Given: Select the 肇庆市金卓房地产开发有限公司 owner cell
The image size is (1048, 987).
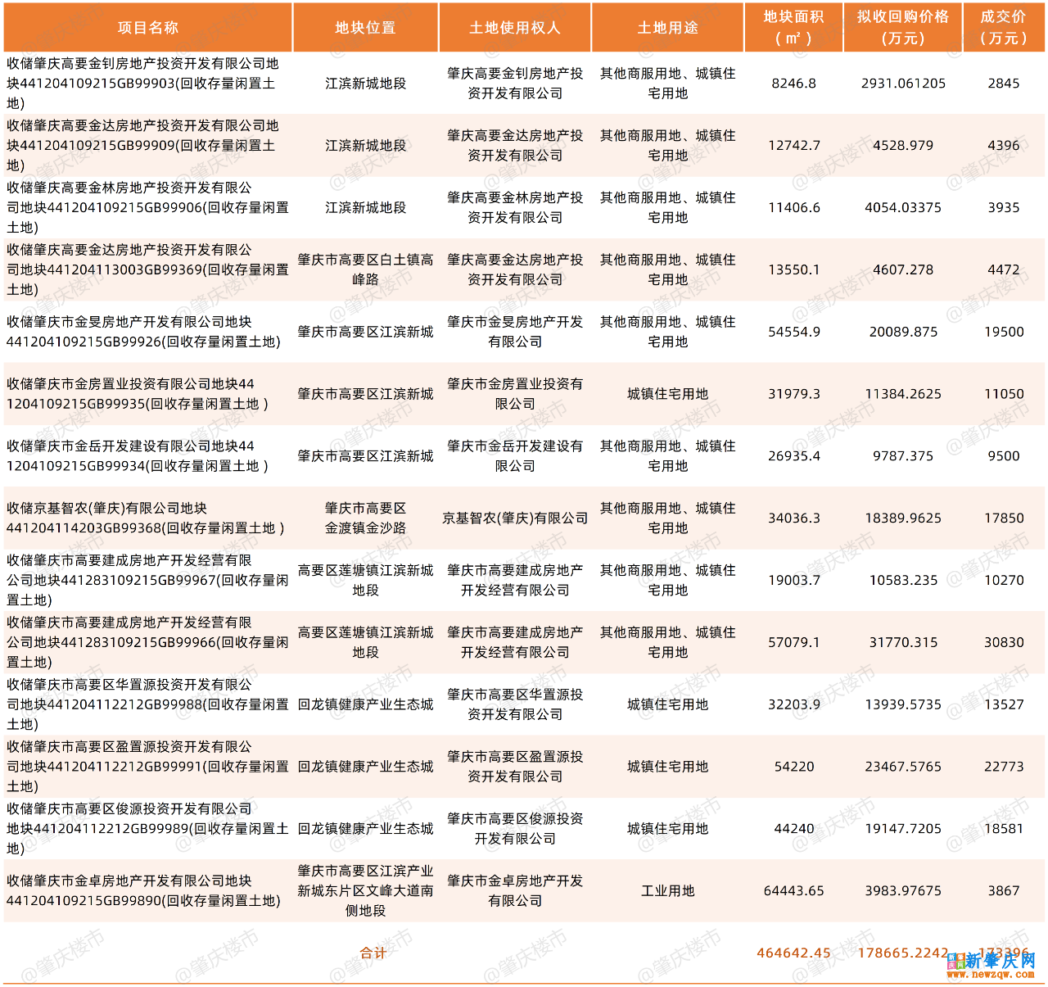Looking at the screenshot, I should click(515, 890).
